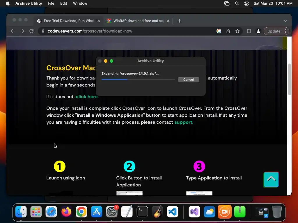This screenshot has height=223, width=298.
Task: Open TextEdit from Dock
Action: 127,212
